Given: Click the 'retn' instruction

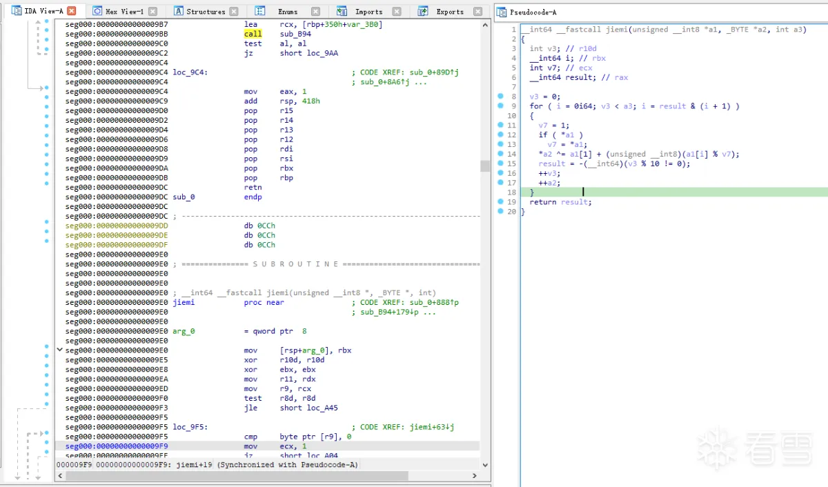Looking at the screenshot, I should click(253, 187).
